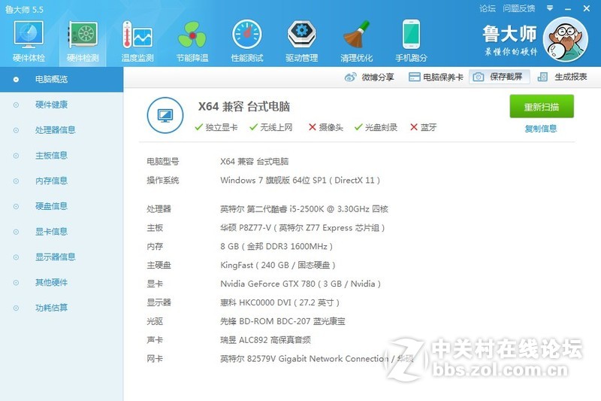This screenshot has width=601, height=401.
Task: Click 保存截屏 camera icon
Action: 478,77
